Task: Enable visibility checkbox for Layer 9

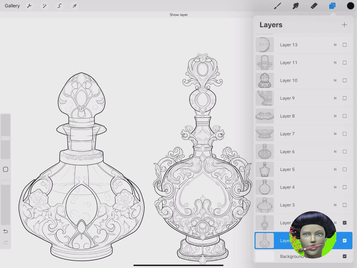Action: (x=345, y=98)
